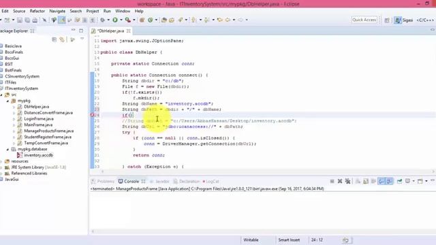Toggle Link with Editor in Package Explorer

click(x=62, y=39)
